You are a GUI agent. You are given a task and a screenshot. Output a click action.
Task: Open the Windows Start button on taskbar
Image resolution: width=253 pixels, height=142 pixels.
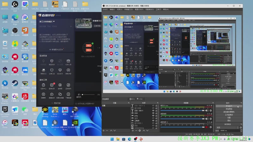[x=112, y=139]
